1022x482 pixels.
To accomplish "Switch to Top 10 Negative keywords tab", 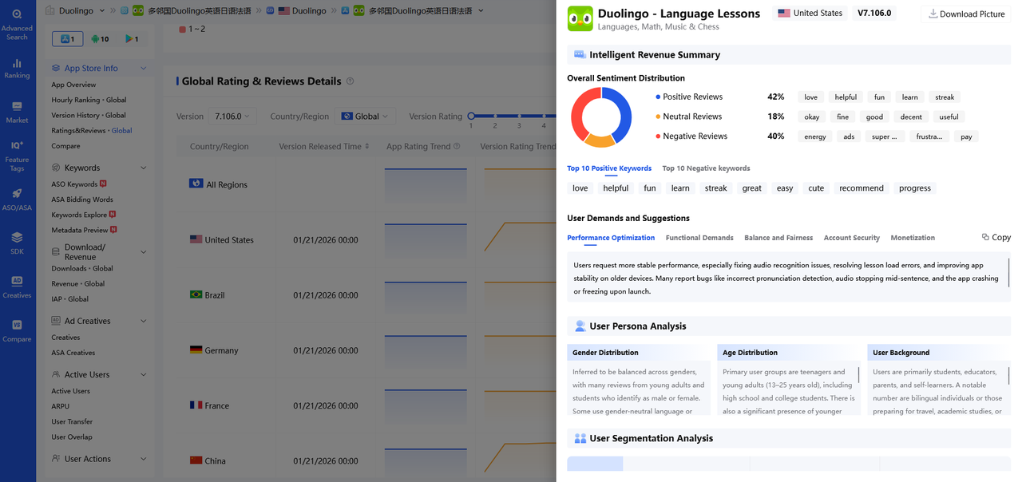I will 706,168.
